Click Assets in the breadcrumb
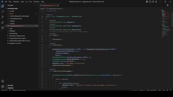Screen dimensions: 173x97 tap(42, 8)
